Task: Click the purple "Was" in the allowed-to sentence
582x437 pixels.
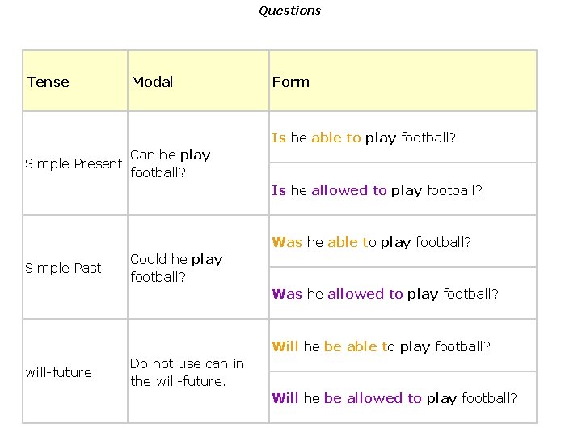Action: click(287, 294)
